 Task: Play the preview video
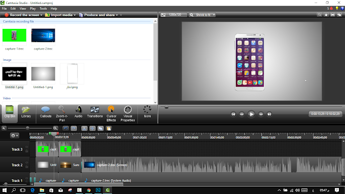coord(251,114)
